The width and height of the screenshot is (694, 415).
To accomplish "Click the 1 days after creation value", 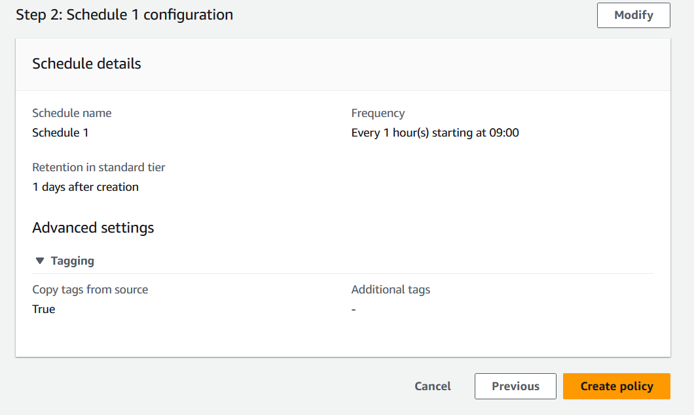I will 85,187.
